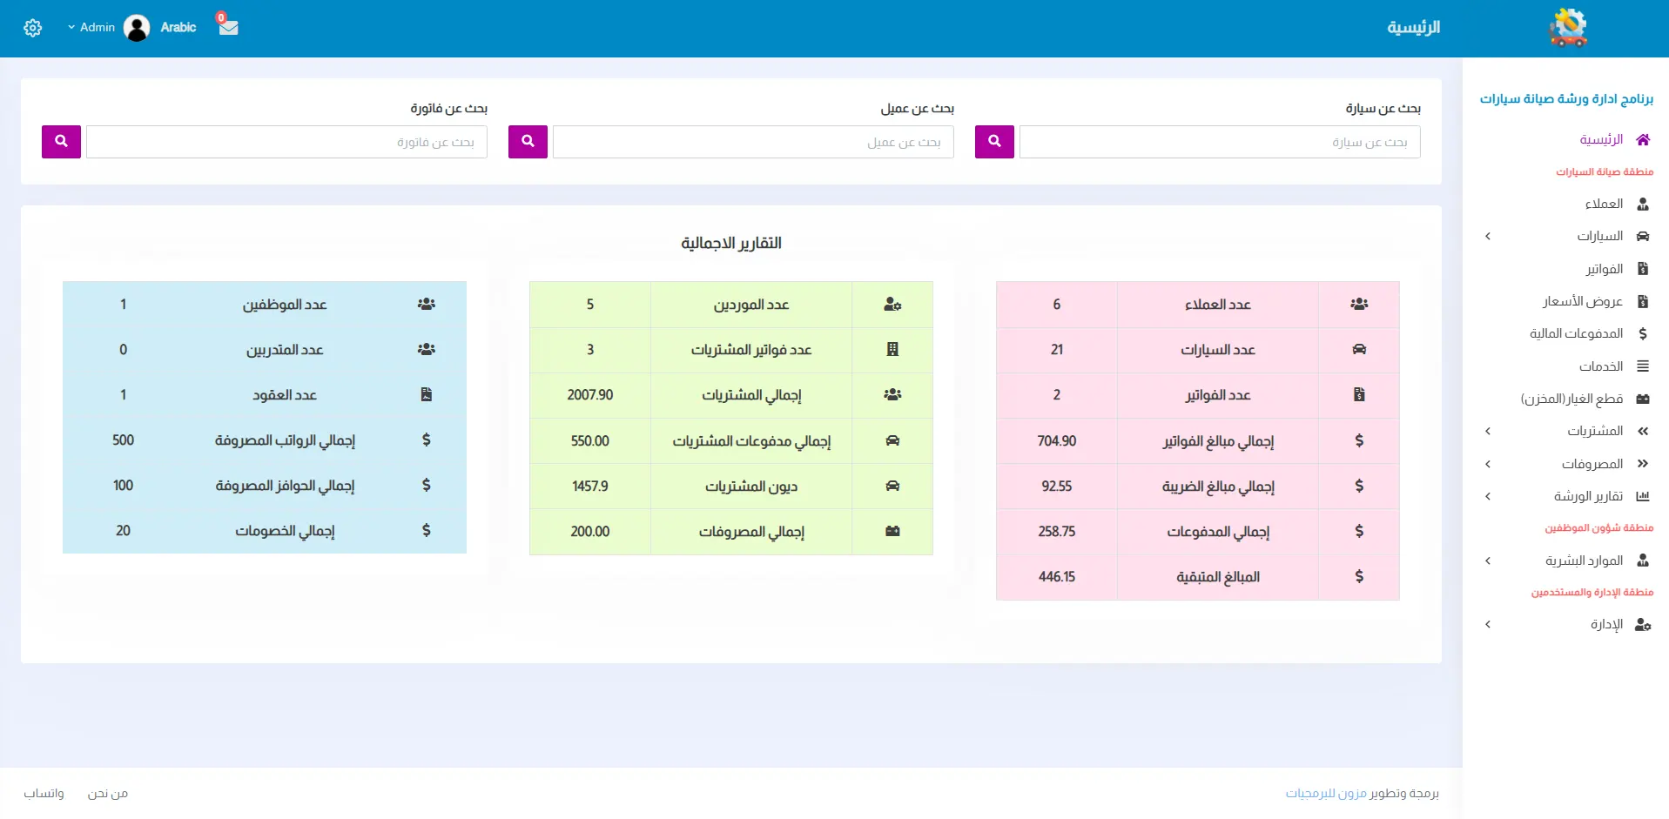Click the spare parts warehouse sidebar icon

pyautogui.click(x=1643, y=399)
